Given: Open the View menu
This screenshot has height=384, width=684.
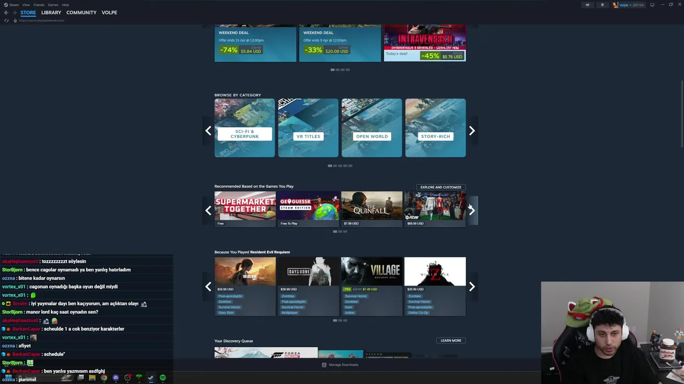Looking at the screenshot, I should click(x=26, y=5).
